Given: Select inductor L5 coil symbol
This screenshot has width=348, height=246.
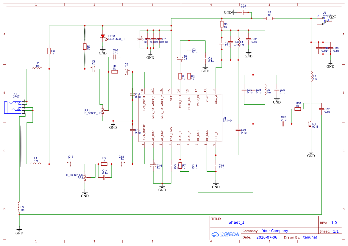Looking at the screenshot, I should point(266,90).
